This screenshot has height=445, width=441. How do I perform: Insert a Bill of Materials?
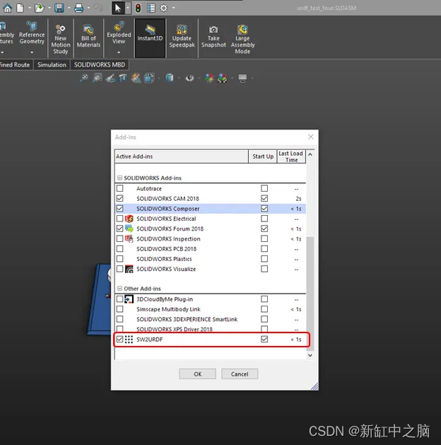tap(88, 36)
